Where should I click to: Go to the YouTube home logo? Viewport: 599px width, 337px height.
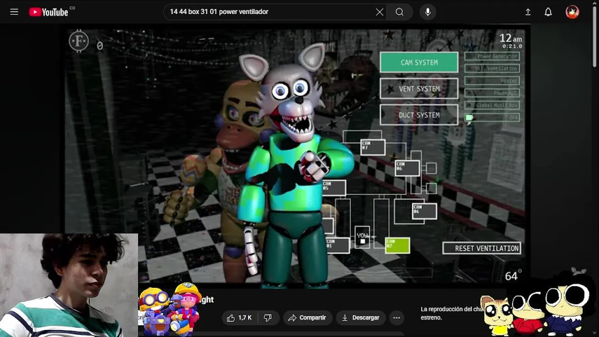49,12
